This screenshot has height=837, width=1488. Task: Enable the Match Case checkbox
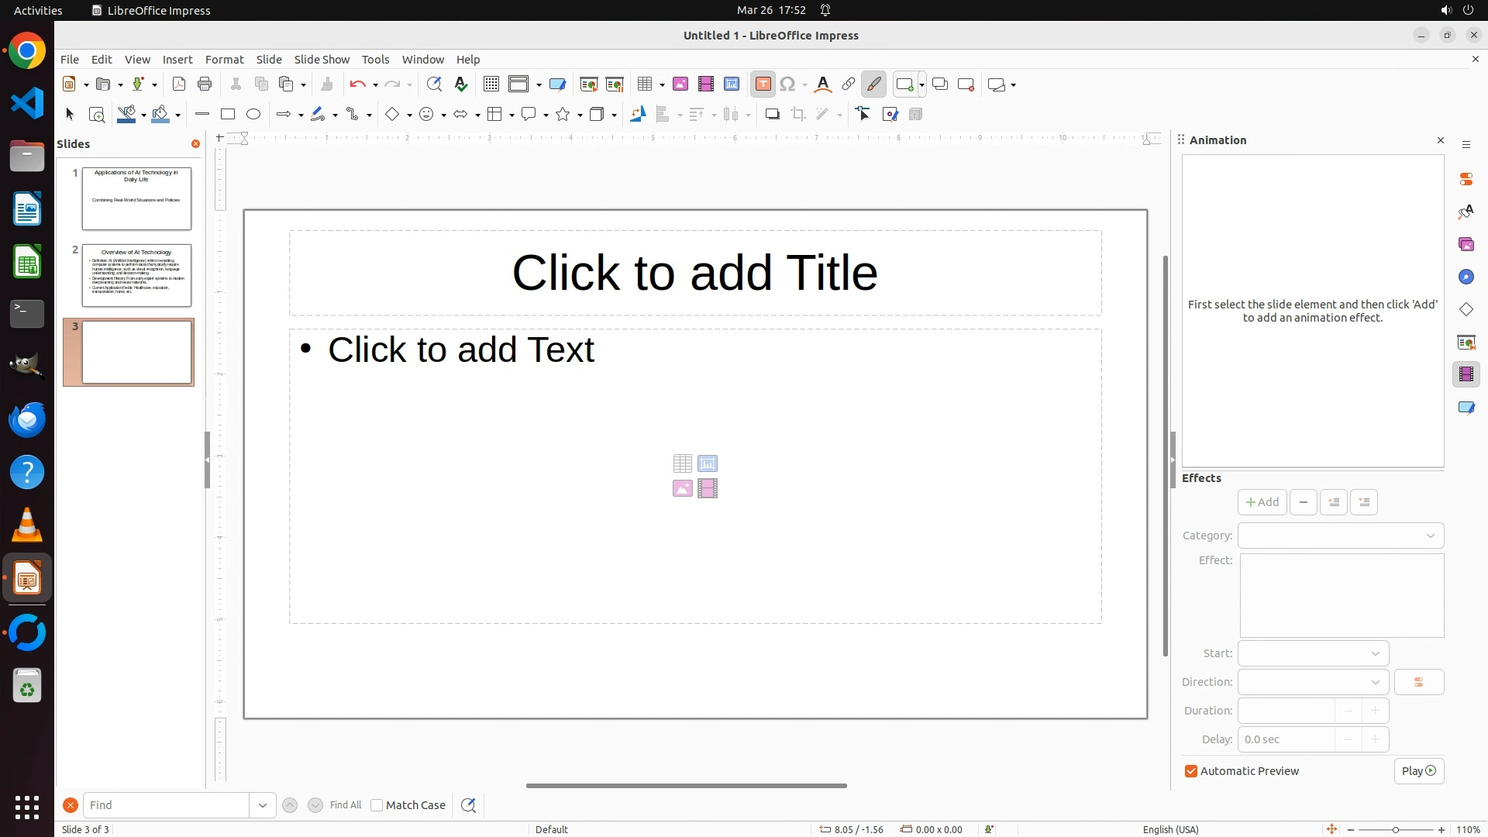[377, 805]
